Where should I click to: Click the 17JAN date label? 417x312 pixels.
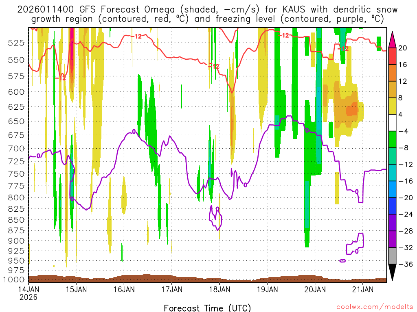point(172,289)
